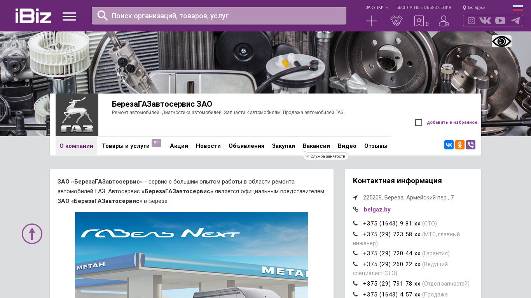The image size is (531, 298).
Task: Click the phone icon for Отдел запчастей number
Action: point(355,283)
